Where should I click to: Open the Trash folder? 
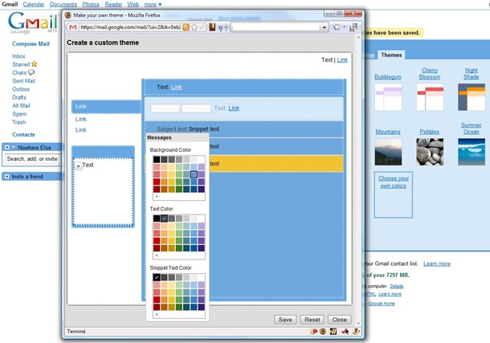click(19, 122)
